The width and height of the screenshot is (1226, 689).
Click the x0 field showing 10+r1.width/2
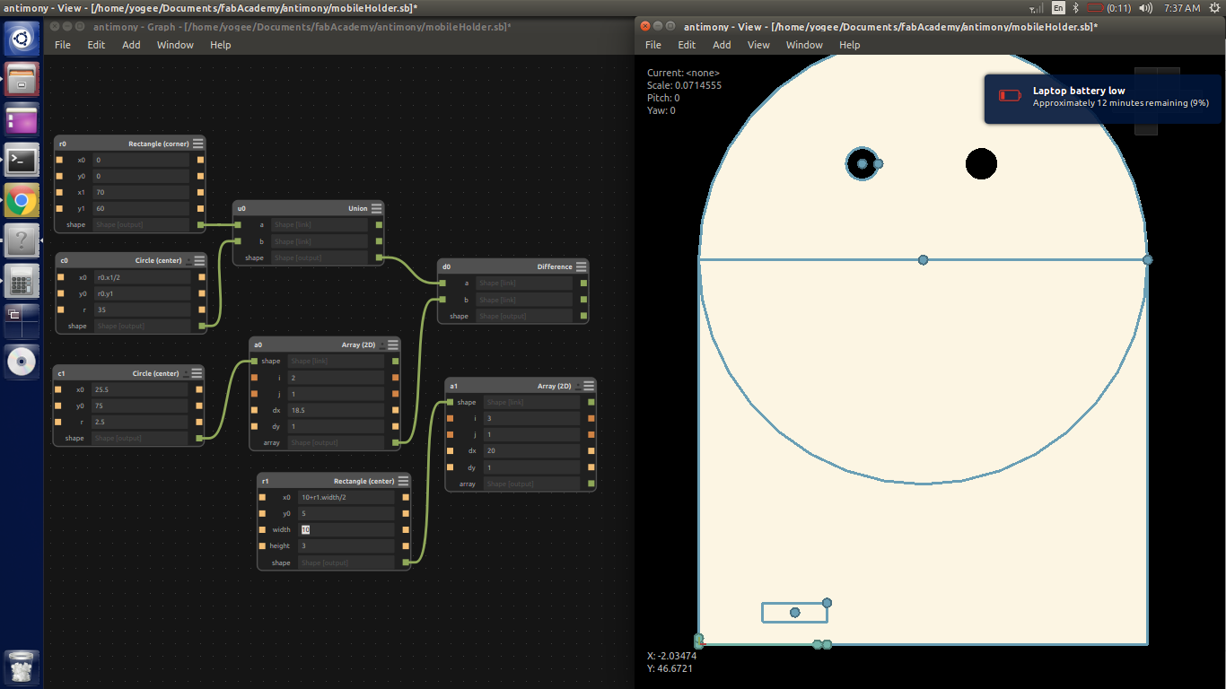[x=346, y=497]
